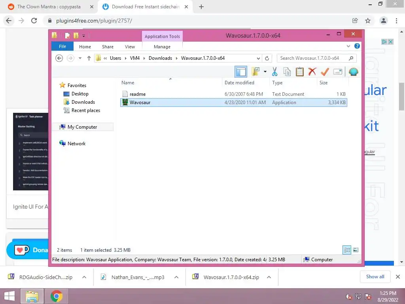Screen dimensions: 405x304
Task: Switch to details view icon
Action: pyautogui.click(x=347, y=250)
